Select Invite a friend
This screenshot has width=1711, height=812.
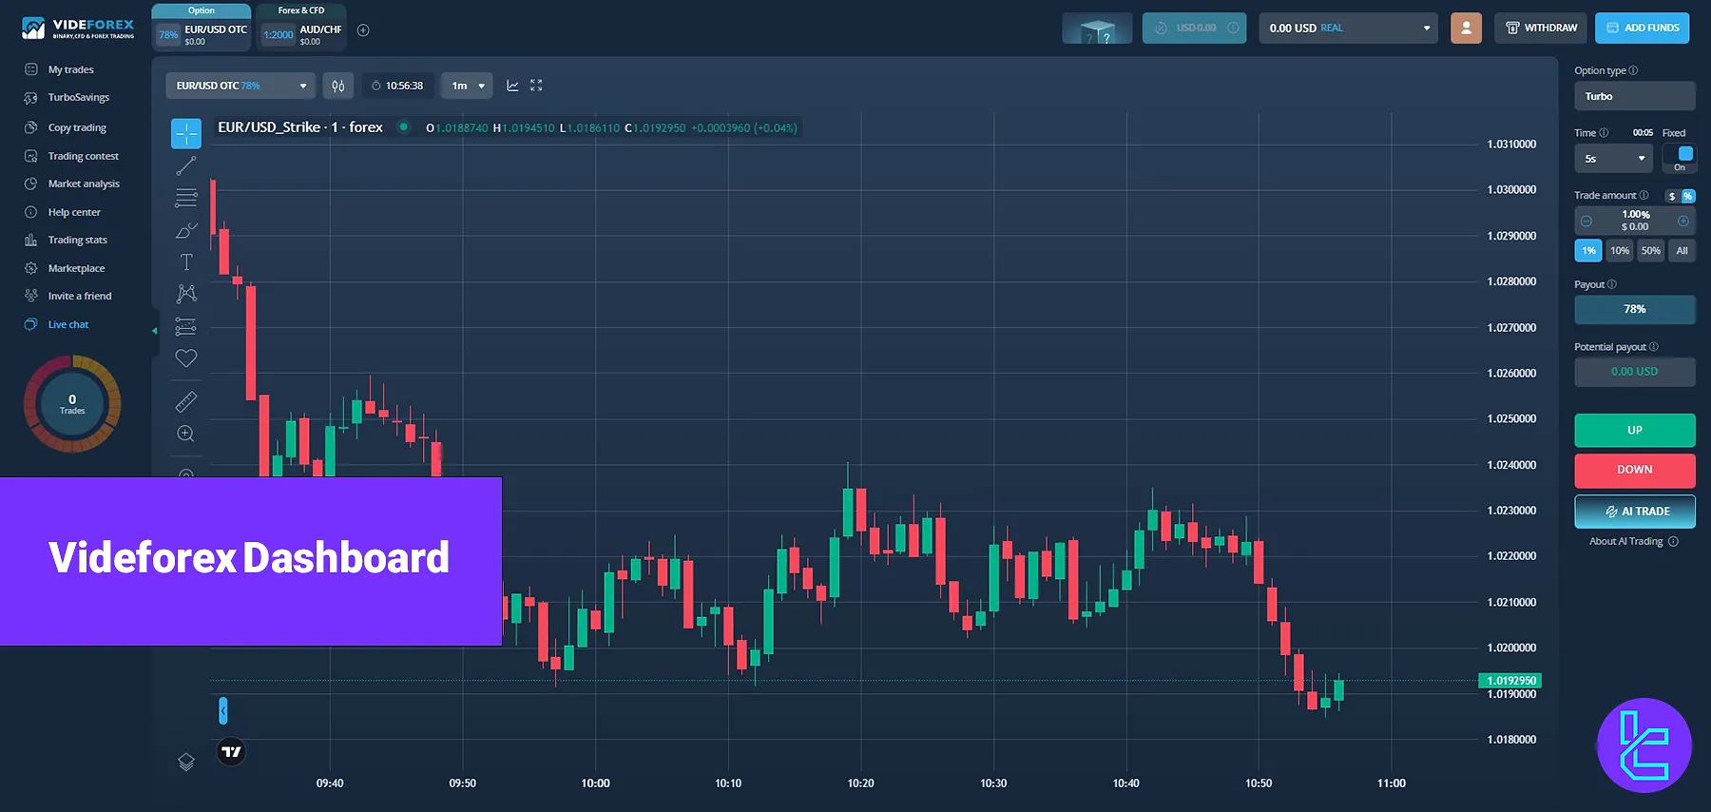click(80, 296)
